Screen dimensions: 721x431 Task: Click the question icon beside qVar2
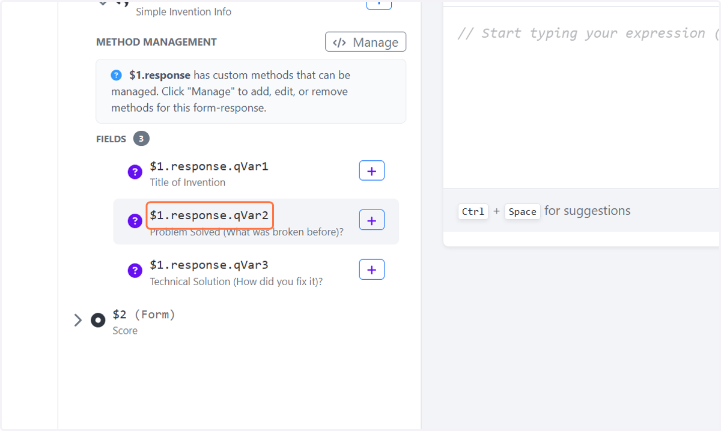pyautogui.click(x=135, y=222)
